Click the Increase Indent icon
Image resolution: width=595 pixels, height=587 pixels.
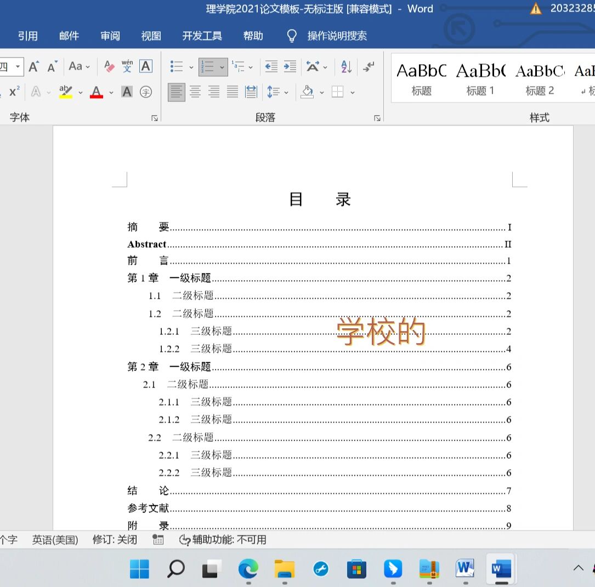click(290, 67)
